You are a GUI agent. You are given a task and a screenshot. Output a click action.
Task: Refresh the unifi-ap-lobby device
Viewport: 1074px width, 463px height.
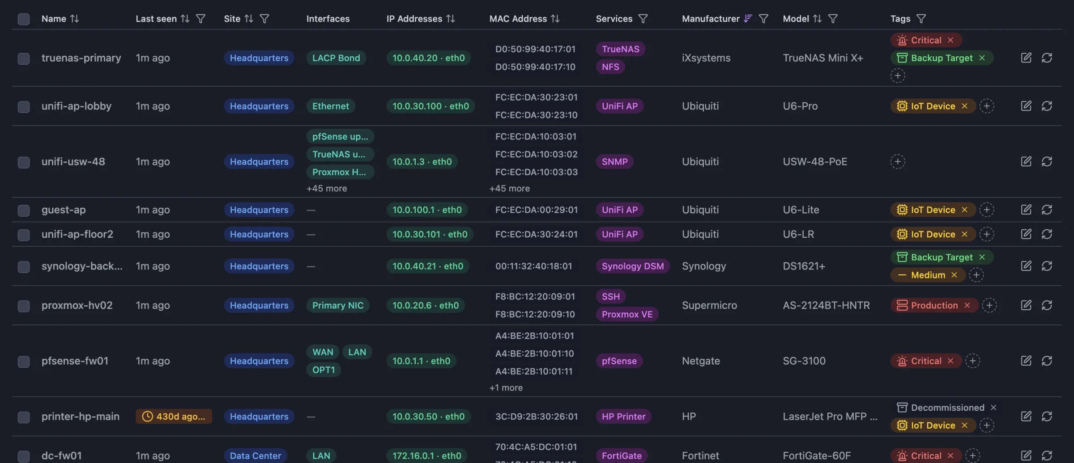pos(1047,106)
